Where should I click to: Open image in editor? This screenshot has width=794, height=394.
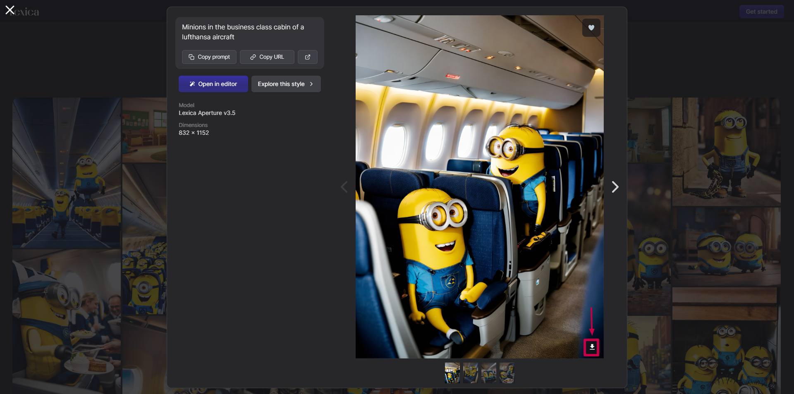coord(213,84)
